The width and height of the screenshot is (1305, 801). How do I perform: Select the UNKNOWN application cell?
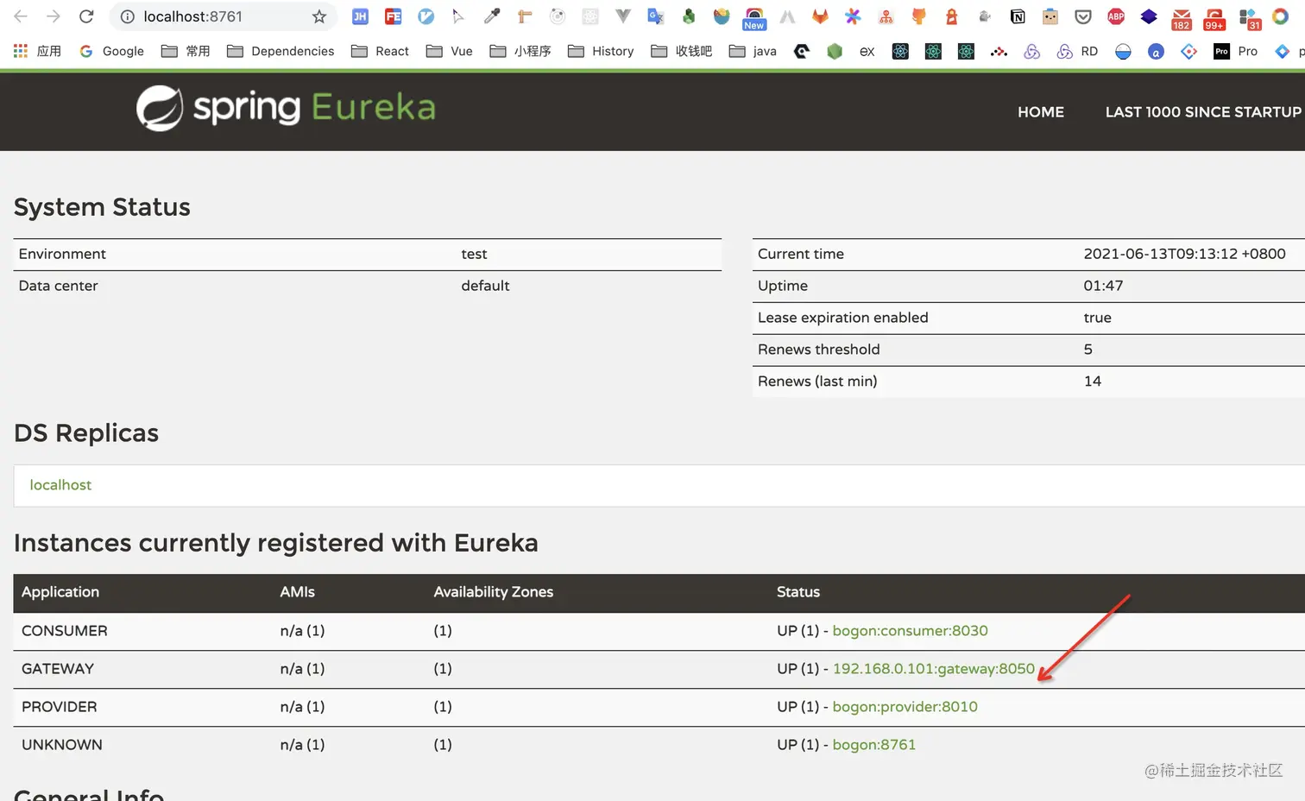[x=62, y=745]
